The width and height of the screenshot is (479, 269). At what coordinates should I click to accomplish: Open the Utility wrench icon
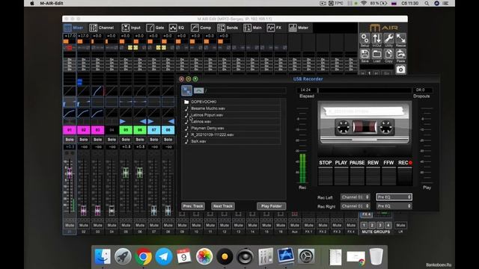(388, 39)
